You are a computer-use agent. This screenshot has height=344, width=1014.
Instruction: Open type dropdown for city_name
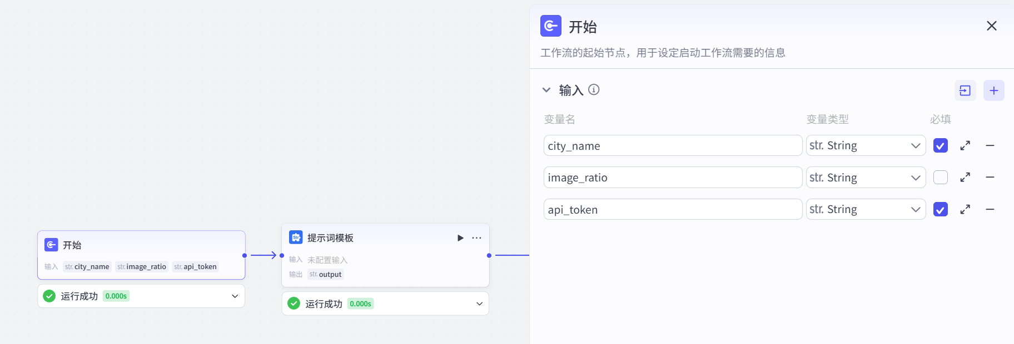pos(866,145)
